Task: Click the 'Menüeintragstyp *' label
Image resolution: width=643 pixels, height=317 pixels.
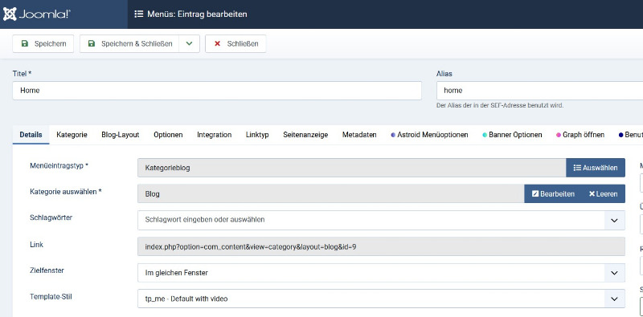Action: (x=59, y=166)
